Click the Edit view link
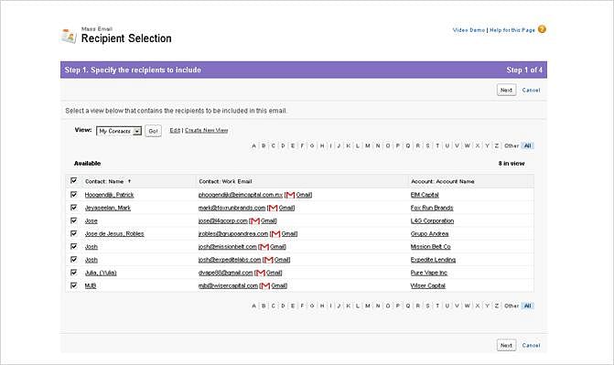Viewport: 614px width, 365px height. click(175, 131)
